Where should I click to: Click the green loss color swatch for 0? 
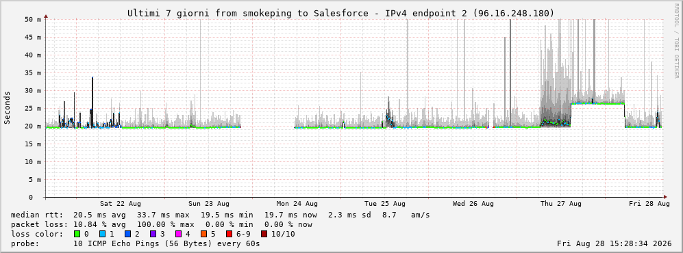[x=77, y=235]
